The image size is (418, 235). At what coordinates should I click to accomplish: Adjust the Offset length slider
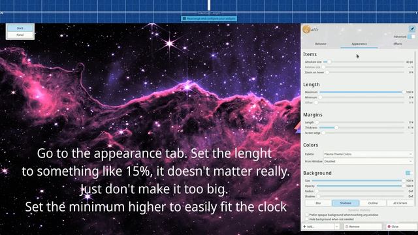click(359, 102)
